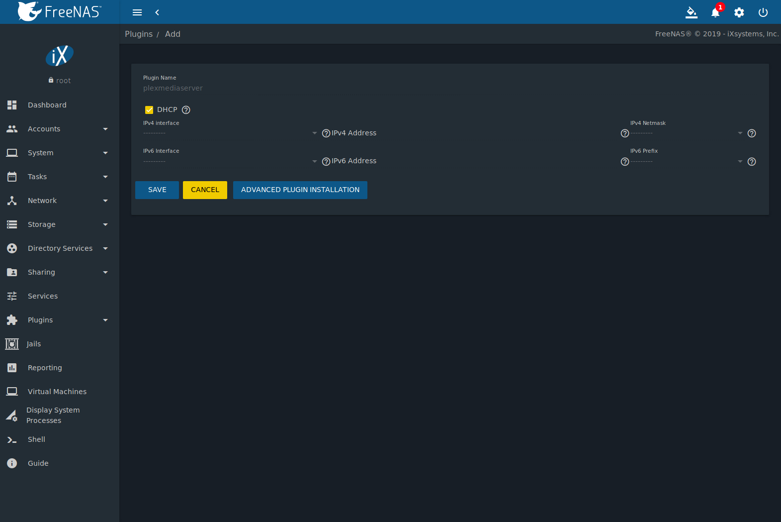Click the yellow Cancel button
The width and height of the screenshot is (781, 522).
pos(205,190)
